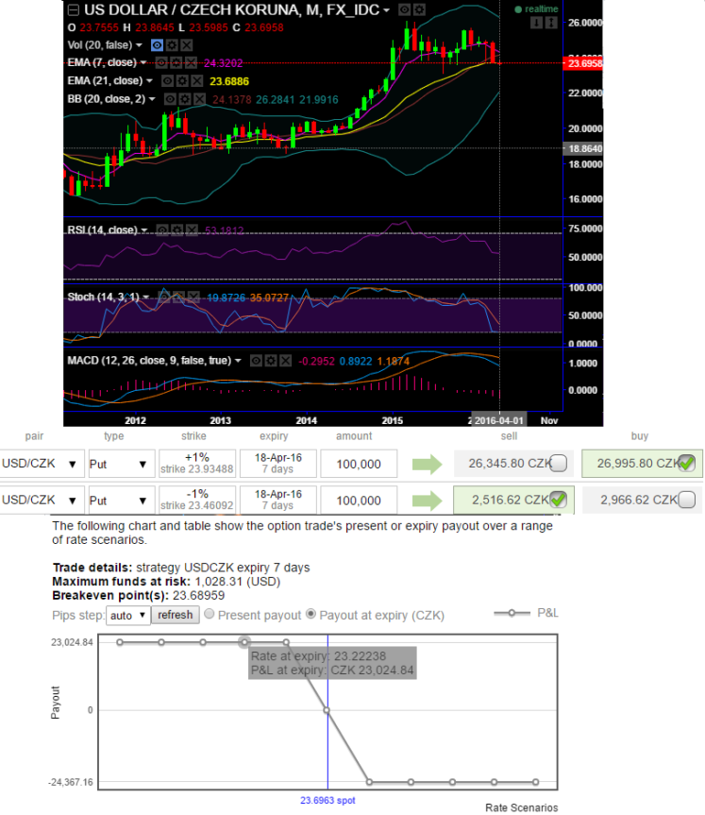Open MACD settings gear
The width and height of the screenshot is (705, 815).
click(x=271, y=361)
